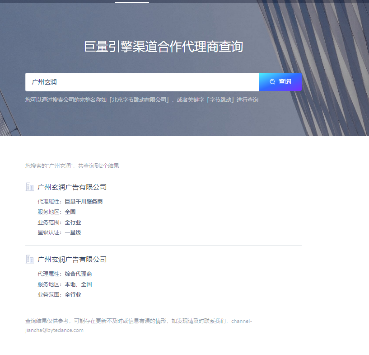Select the 服务地区 value 本地，全国

78,284
